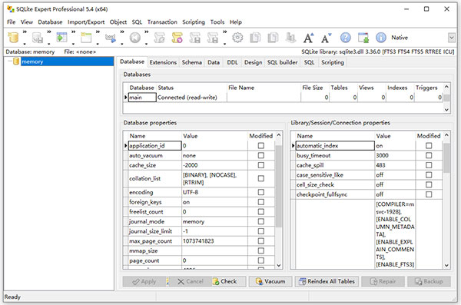461x305 pixels.
Task: Click the Library properties vertical scrollbar thumb
Action: (446, 158)
